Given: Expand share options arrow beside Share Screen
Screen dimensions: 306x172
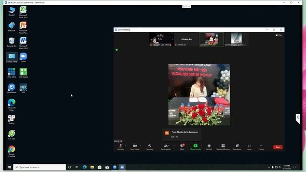Looking at the screenshot, I should coord(201,146).
